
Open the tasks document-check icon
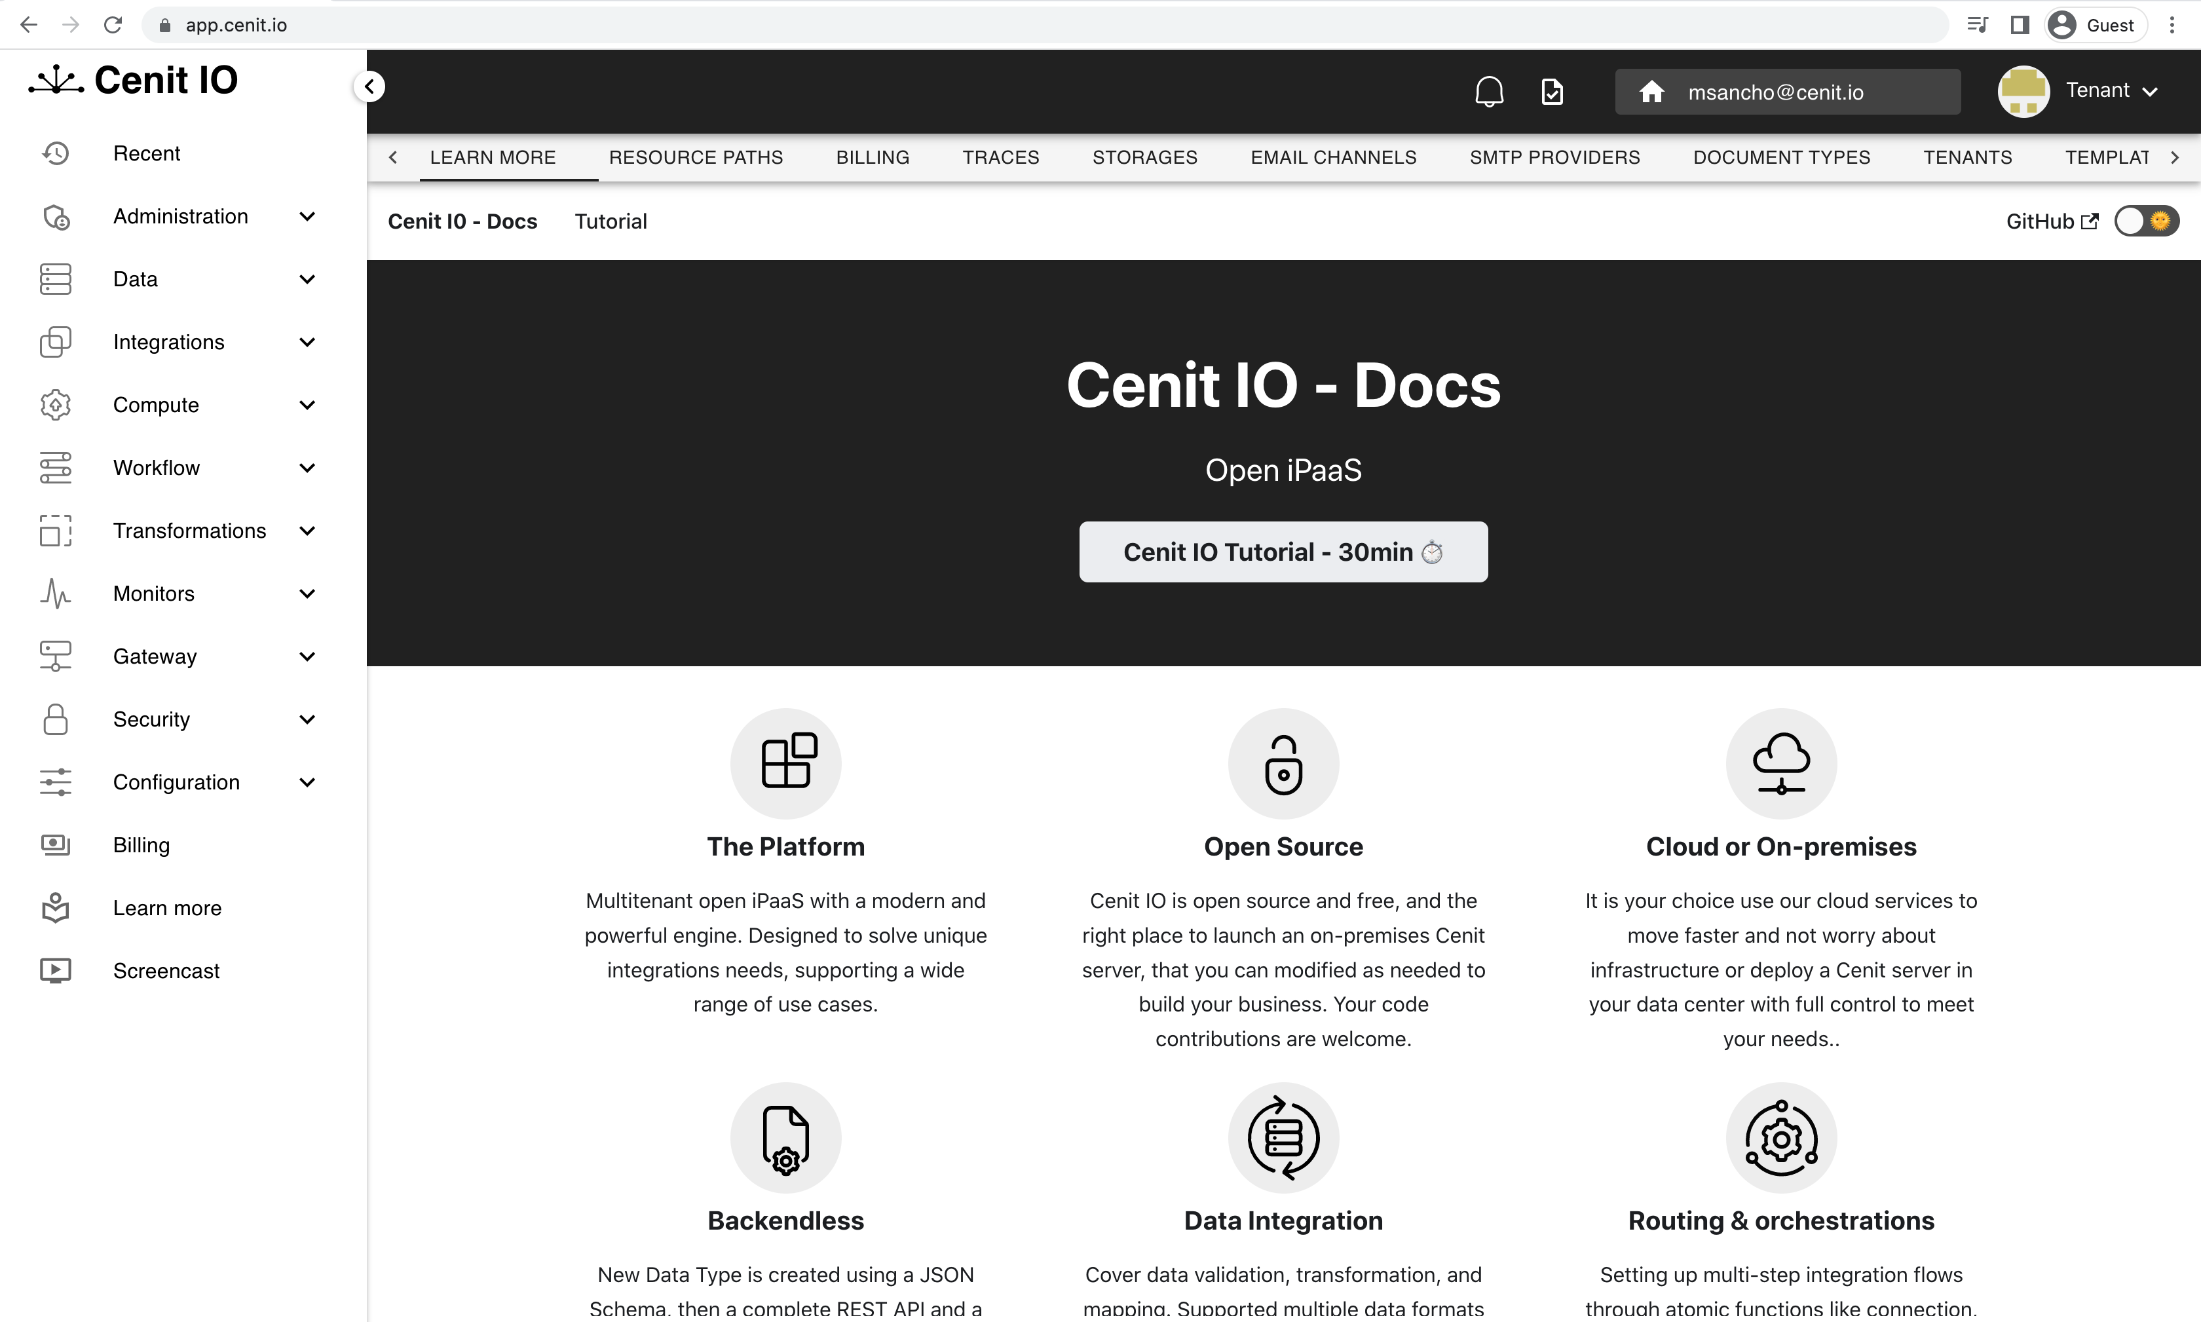pyautogui.click(x=1552, y=92)
